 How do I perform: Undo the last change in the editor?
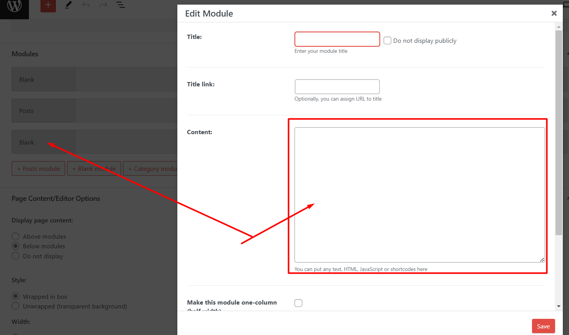[x=86, y=5]
